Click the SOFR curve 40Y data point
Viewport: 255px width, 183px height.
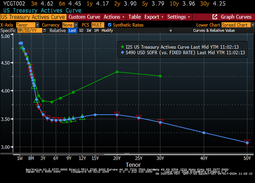point(204,133)
